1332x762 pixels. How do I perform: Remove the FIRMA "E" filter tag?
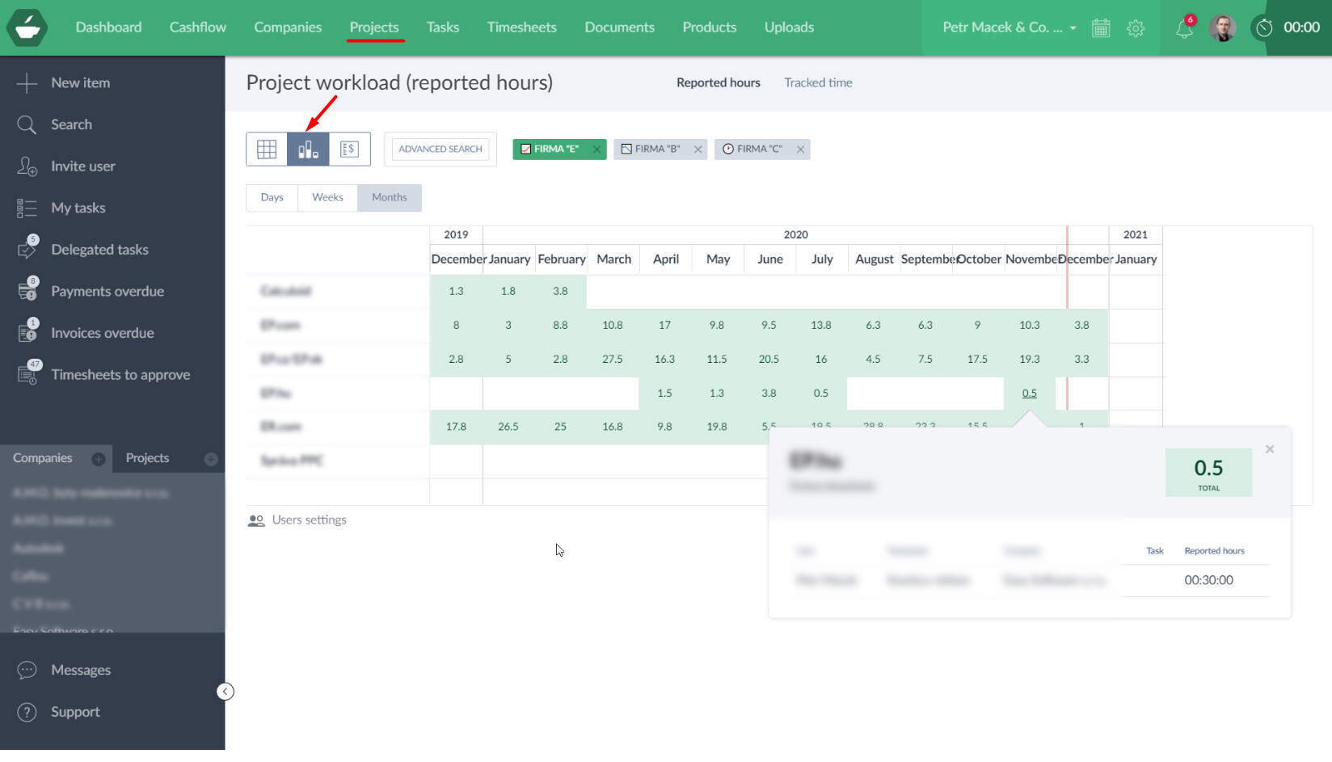tap(596, 149)
